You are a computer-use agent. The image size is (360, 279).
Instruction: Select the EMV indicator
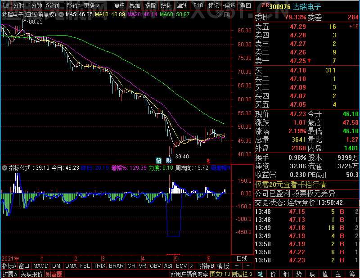point(181,266)
